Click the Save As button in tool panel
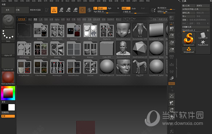 [x=203, y=6]
